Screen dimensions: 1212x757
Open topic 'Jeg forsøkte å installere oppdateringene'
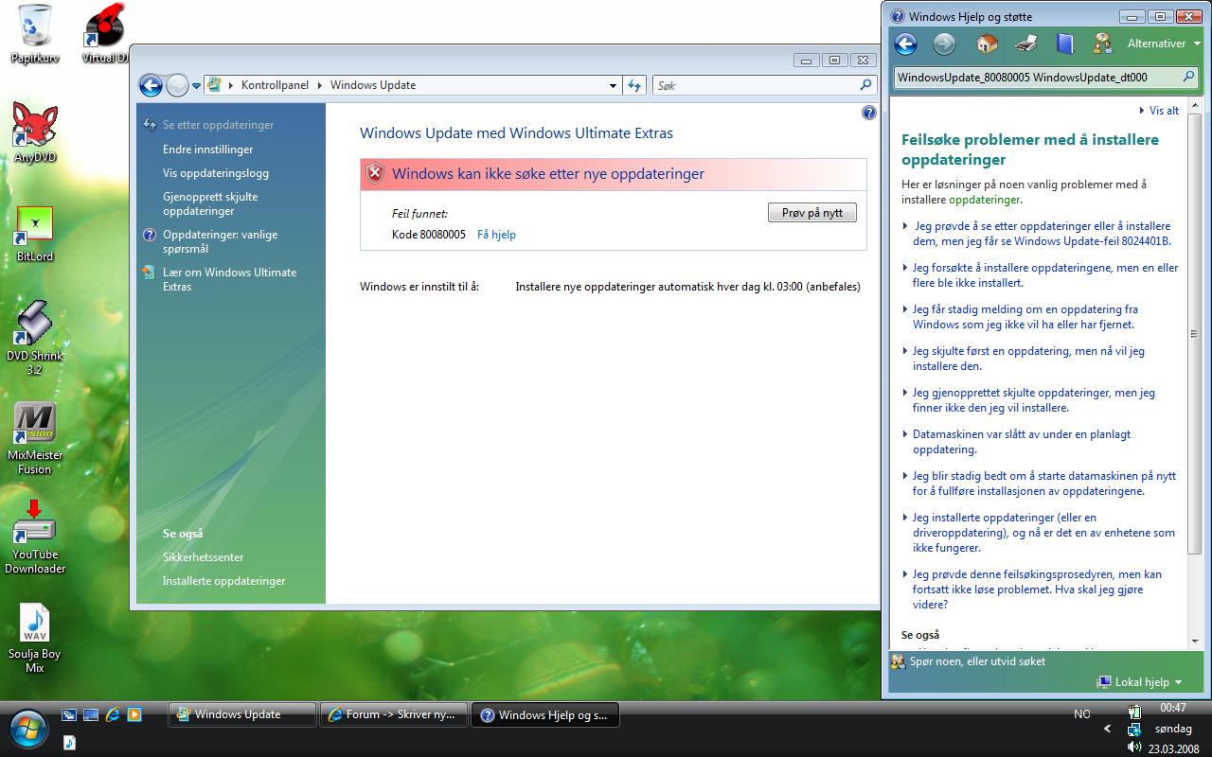(x=1045, y=275)
